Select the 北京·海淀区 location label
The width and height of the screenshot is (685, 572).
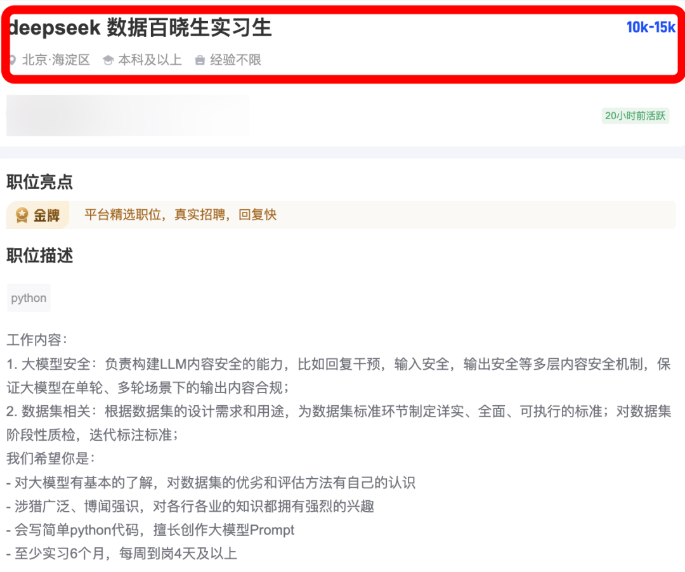click(56, 60)
